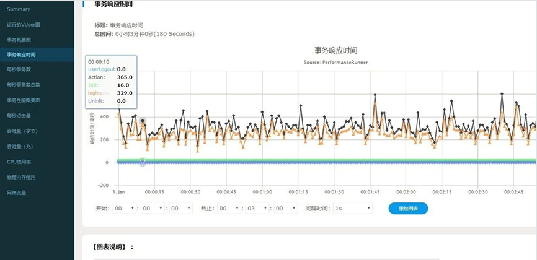Show the 事务性能概要图 section

24,100
